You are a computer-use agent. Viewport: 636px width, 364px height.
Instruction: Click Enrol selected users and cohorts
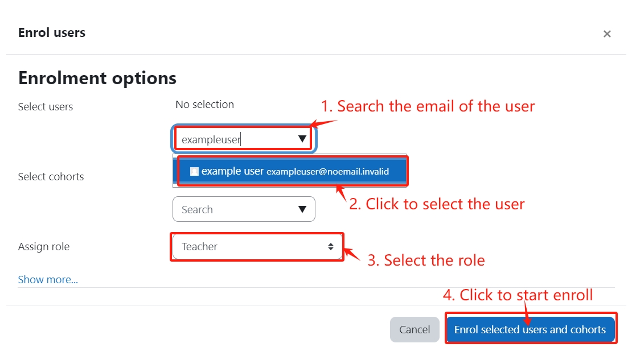tap(531, 329)
